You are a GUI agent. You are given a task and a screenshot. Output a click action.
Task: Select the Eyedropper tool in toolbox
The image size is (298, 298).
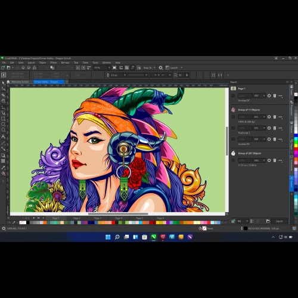pyautogui.click(x=3, y=168)
